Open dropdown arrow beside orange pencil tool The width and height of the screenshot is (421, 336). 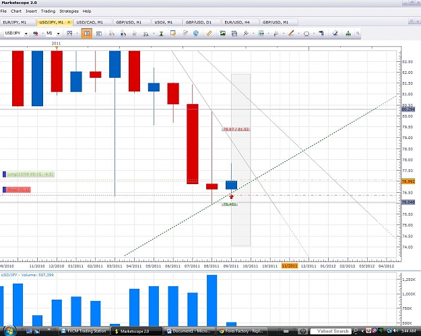pos(298,34)
